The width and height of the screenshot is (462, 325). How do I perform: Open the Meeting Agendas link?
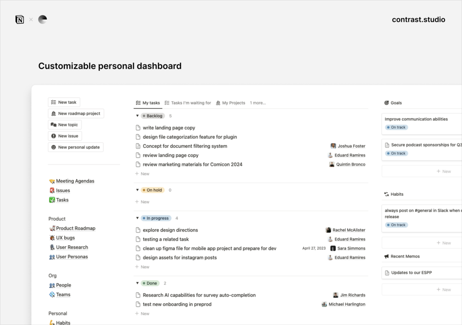tap(75, 181)
